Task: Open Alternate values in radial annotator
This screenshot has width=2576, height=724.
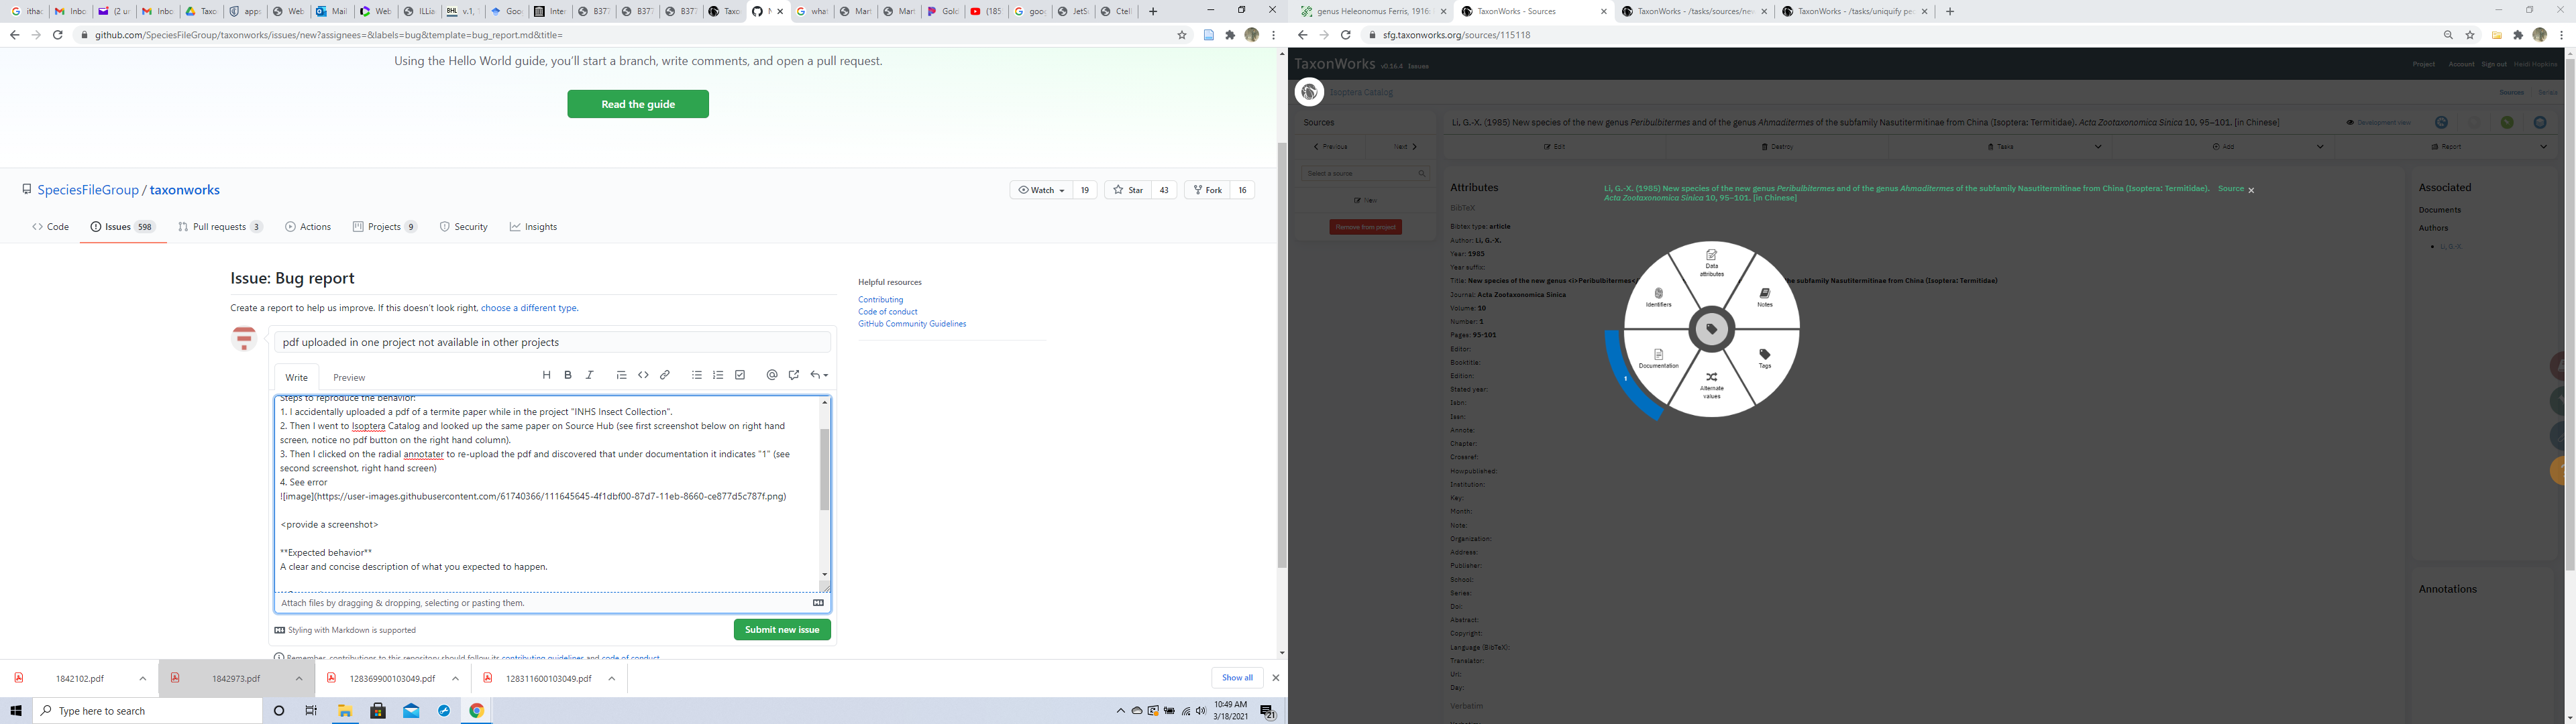Action: 1711,385
